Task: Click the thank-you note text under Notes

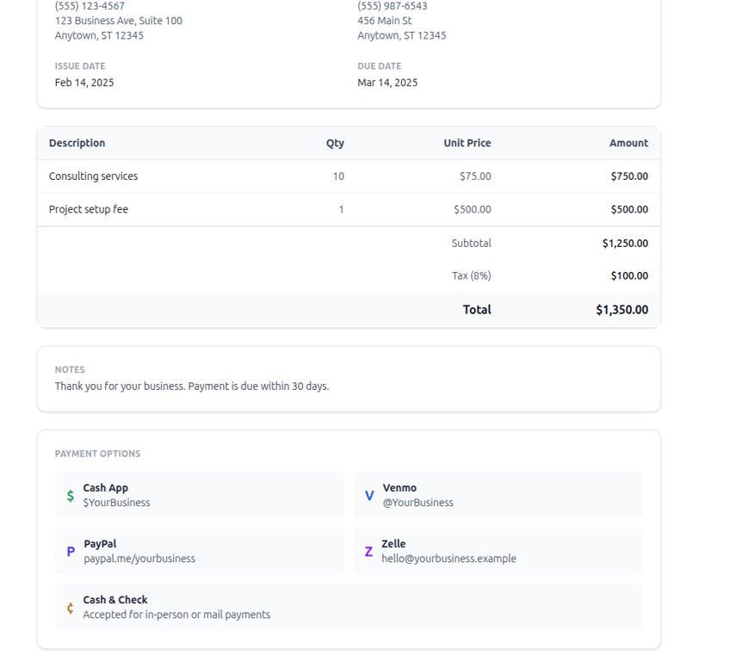Action: [x=192, y=386]
